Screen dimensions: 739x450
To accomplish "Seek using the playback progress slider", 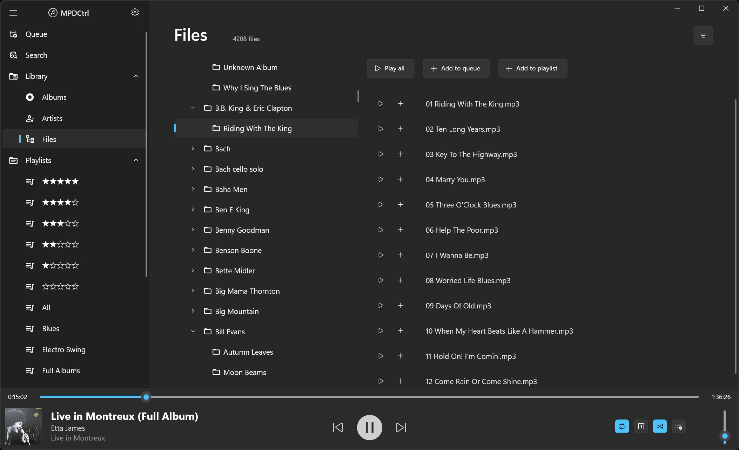I will coord(369,397).
